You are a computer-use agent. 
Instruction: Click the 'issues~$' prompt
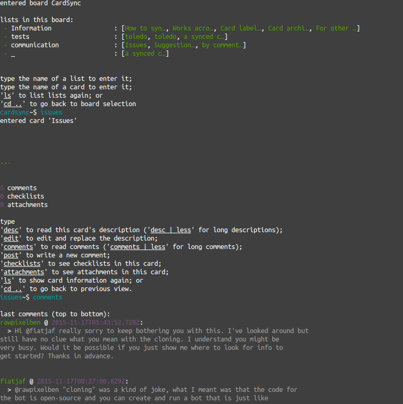[15, 297]
